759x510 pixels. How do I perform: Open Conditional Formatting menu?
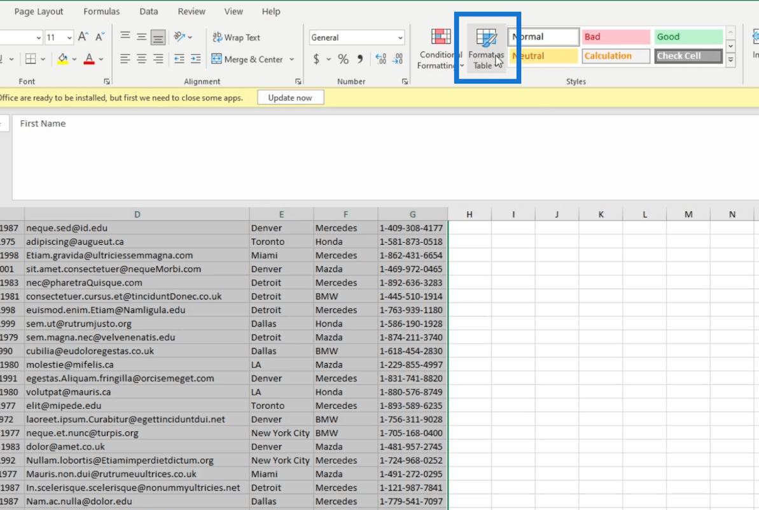coord(440,49)
